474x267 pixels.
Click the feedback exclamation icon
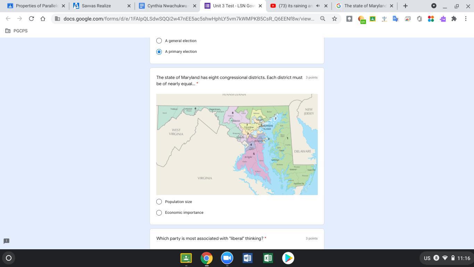[x=6, y=241]
